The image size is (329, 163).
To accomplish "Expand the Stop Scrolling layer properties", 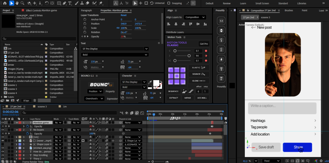I will tap(16, 155).
